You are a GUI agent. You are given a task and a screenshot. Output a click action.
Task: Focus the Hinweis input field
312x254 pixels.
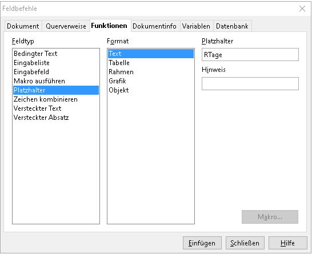point(250,84)
